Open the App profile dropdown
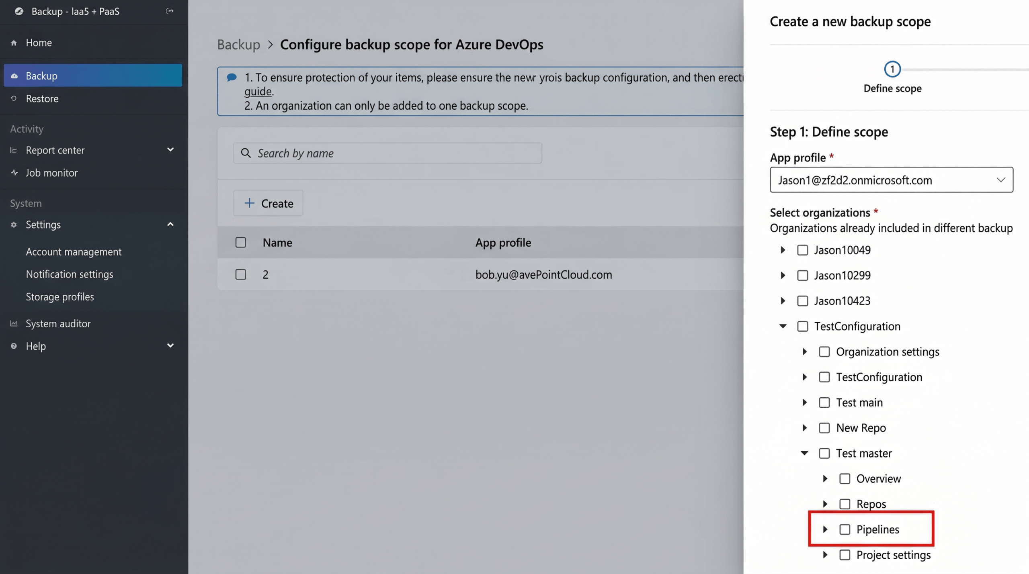This screenshot has height=574, width=1029. pyautogui.click(x=891, y=180)
